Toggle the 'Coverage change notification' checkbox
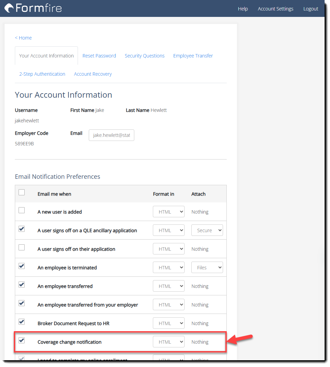330x367 pixels. click(x=21, y=340)
